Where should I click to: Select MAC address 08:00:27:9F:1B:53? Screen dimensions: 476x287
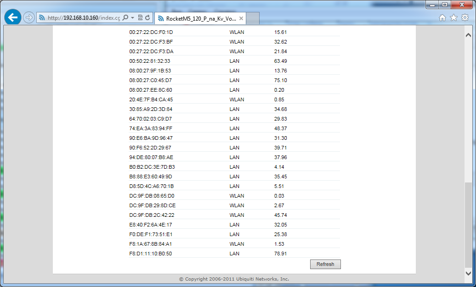pos(150,71)
